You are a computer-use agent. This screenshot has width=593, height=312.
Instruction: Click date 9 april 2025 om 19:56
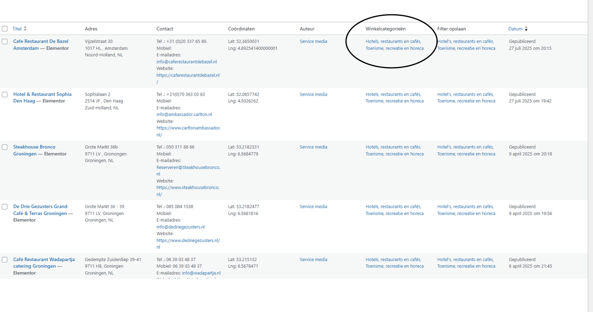(x=531, y=214)
